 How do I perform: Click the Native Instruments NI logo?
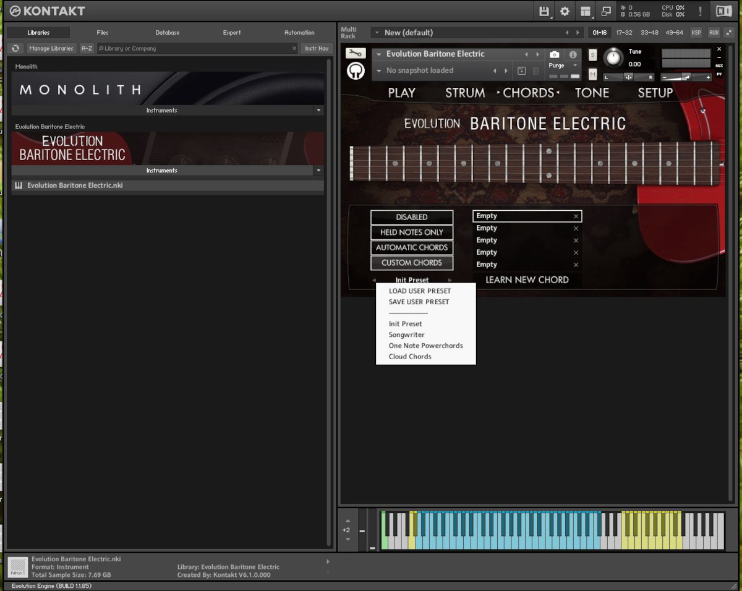tap(723, 11)
